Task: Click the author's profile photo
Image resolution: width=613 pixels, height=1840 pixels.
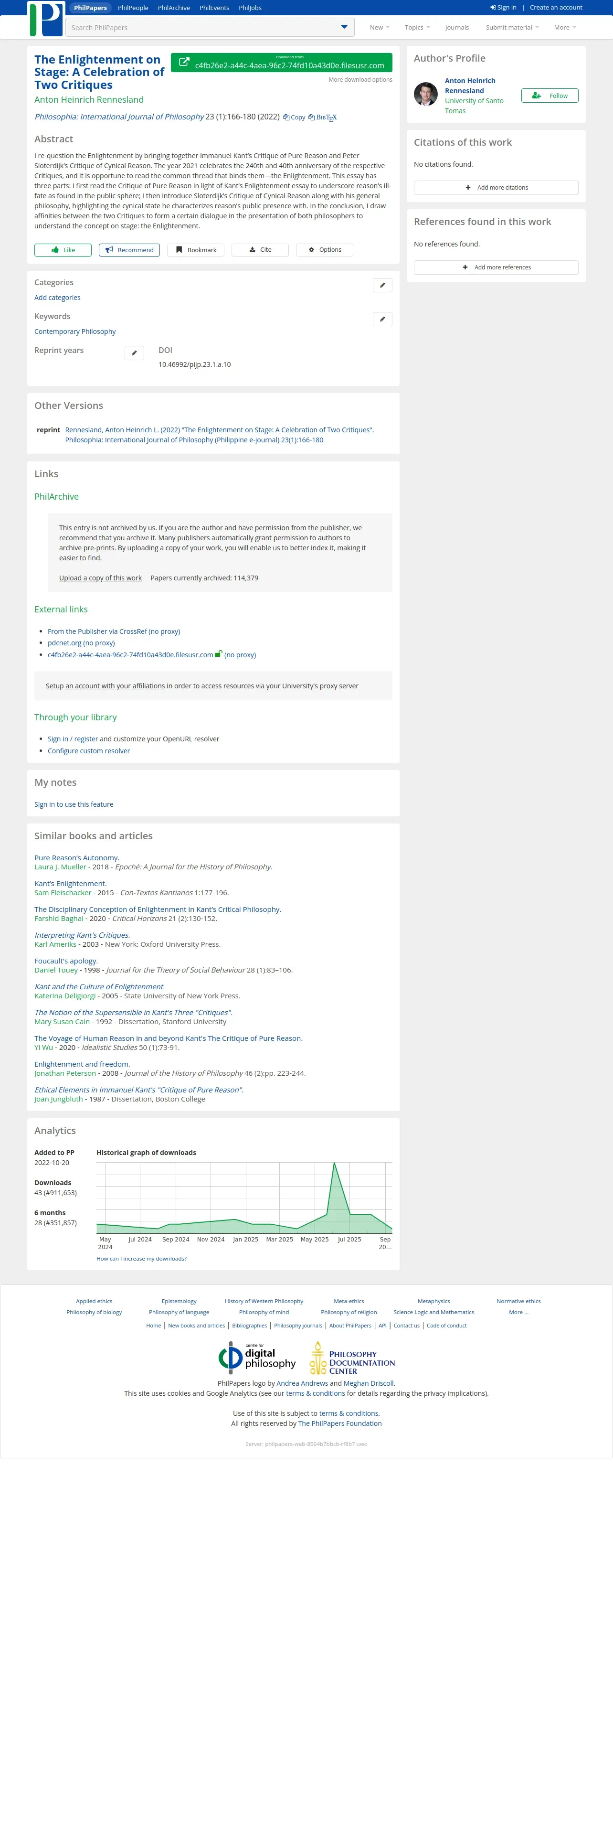Action: 426,94
